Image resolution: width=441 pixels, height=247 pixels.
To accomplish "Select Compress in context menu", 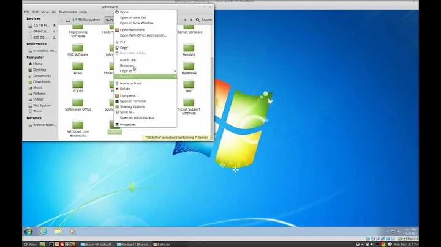I will tap(145, 96).
